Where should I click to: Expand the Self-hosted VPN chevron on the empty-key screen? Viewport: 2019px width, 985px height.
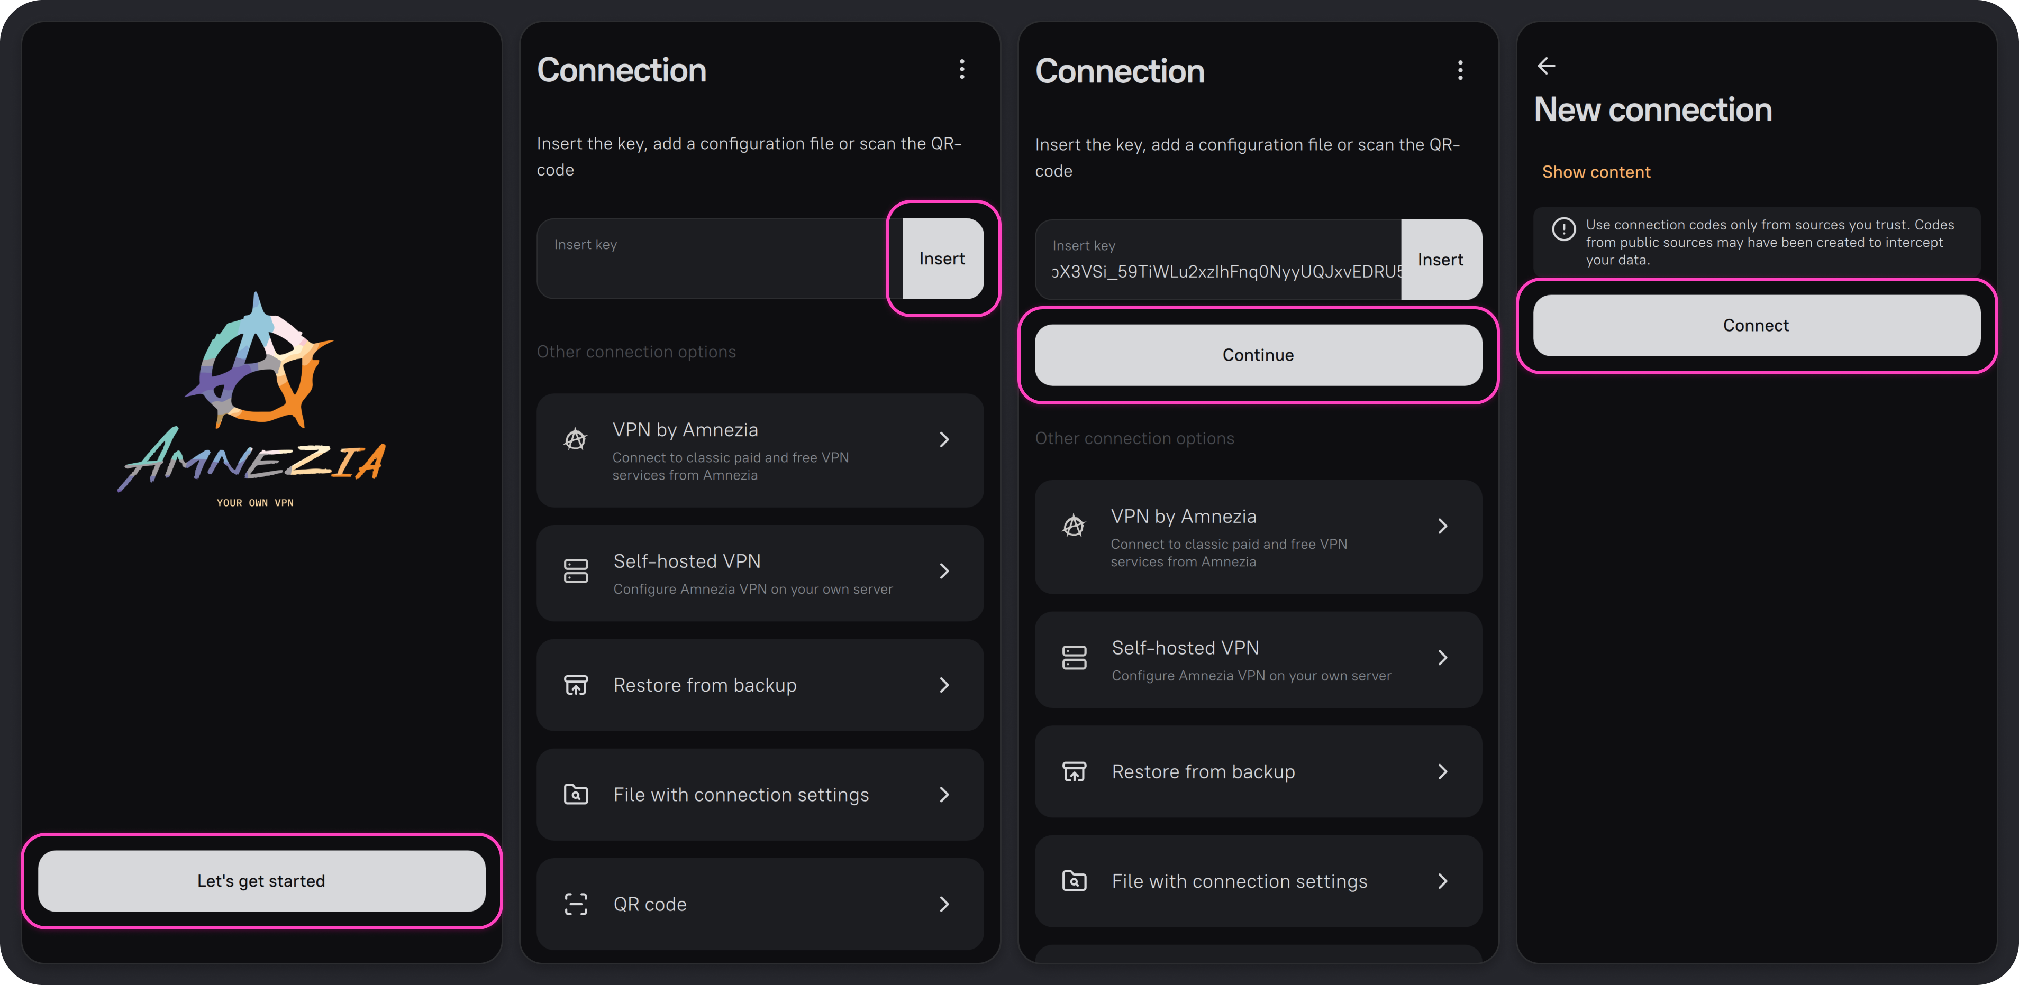tap(944, 572)
